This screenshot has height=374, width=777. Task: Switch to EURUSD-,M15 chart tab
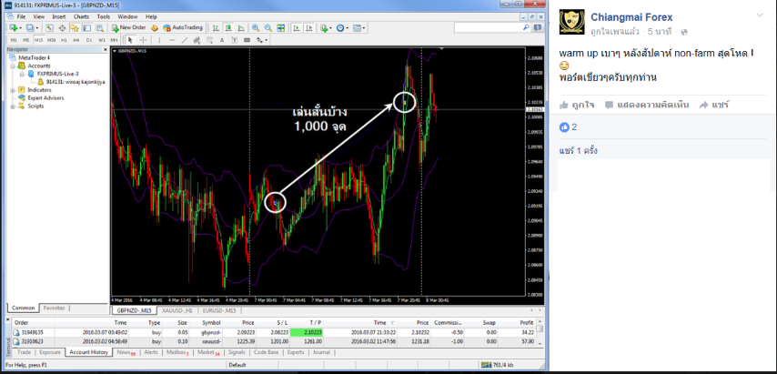click(x=219, y=310)
